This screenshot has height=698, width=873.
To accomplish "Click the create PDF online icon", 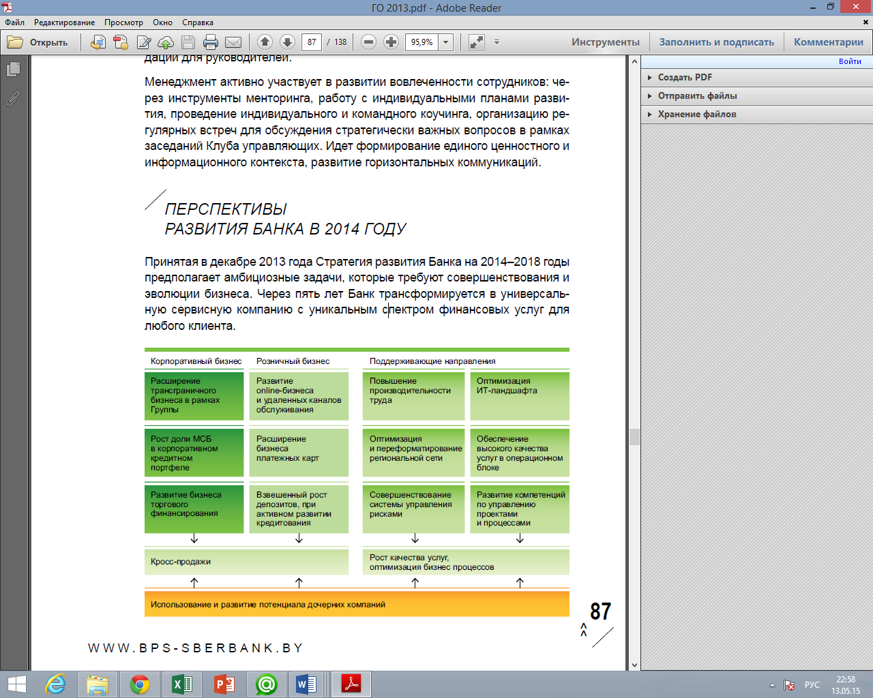I will pos(121,42).
